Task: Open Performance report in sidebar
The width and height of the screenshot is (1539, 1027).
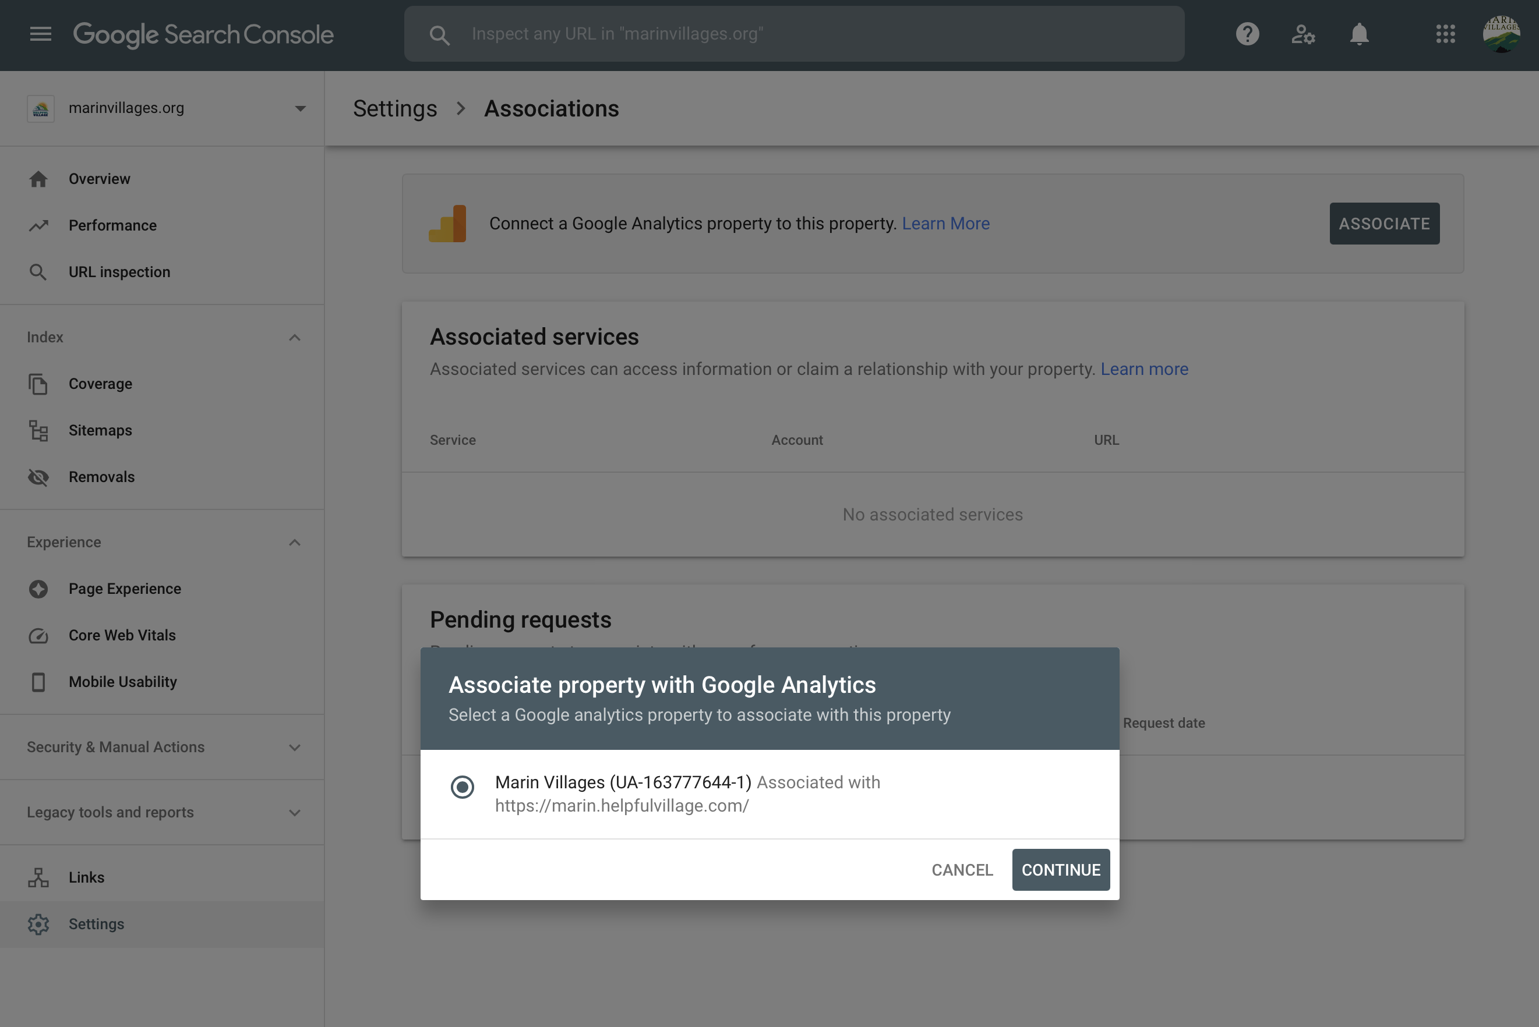Action: tap(163, 225)
